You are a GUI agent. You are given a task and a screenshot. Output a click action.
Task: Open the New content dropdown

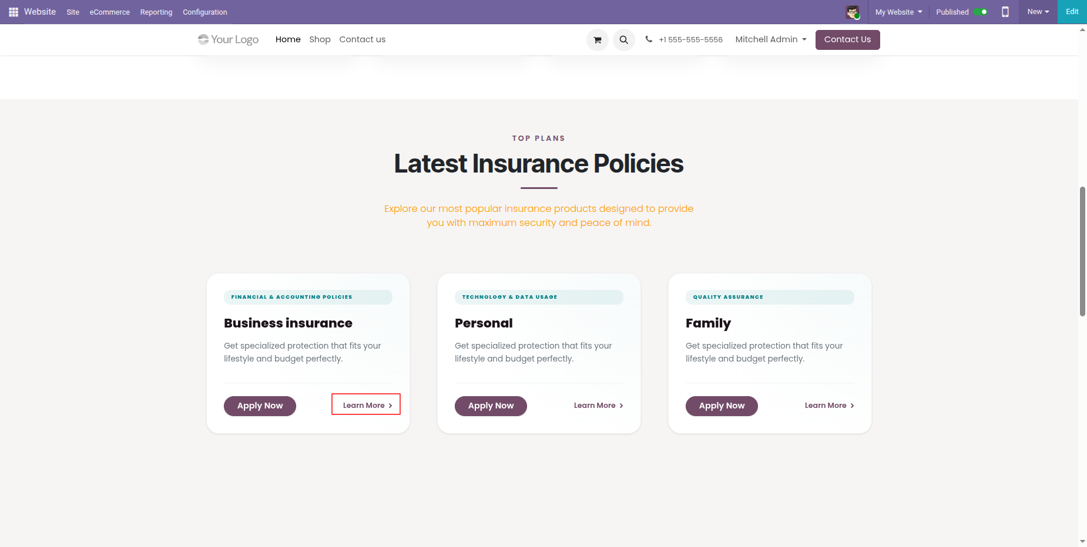[1038, 12]
